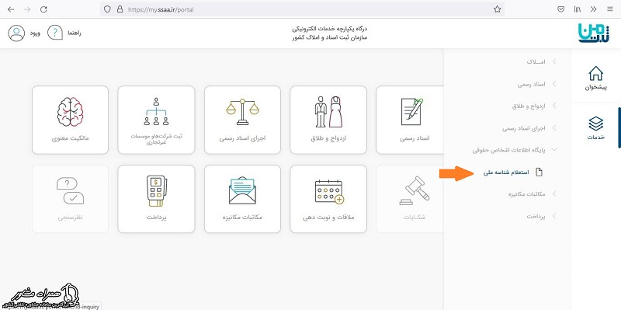Click the padlock site security icon
This screenshot has width=621, height=310.
click(120, 9)
